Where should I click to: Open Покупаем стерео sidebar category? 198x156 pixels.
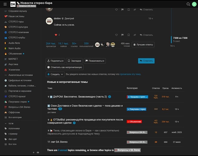[x=17, y=102]
